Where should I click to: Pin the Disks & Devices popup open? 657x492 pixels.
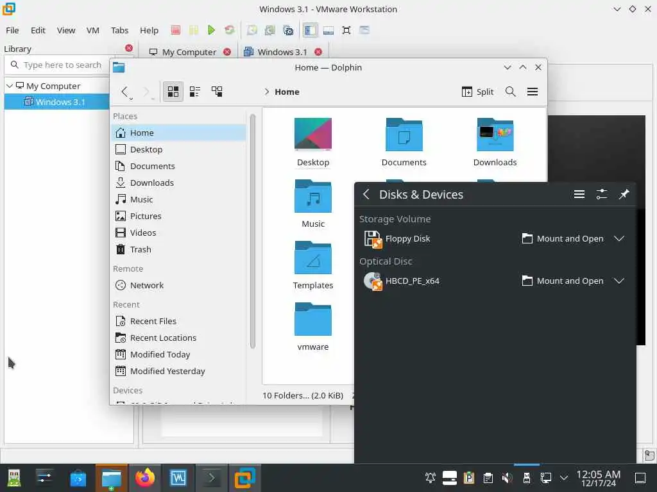624,194
